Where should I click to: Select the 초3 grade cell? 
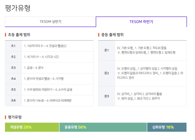tap(13, 68)
